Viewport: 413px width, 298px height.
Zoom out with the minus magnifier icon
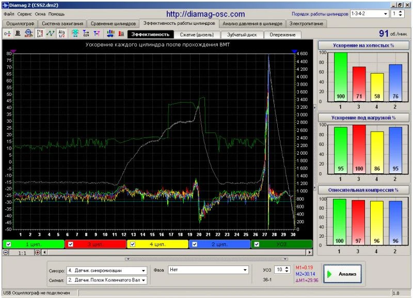6,253
